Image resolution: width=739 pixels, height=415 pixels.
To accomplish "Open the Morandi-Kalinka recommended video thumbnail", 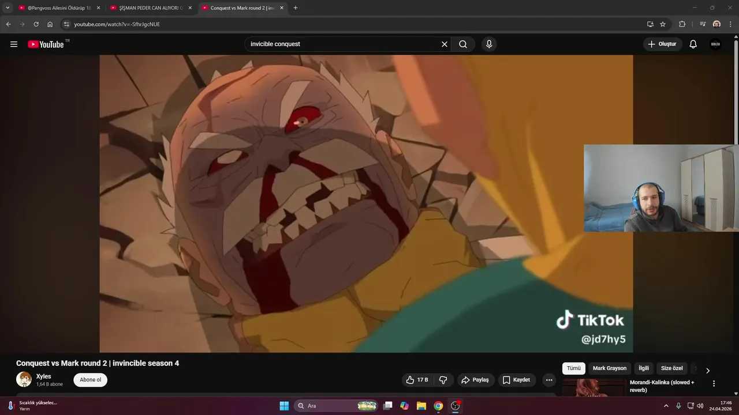I will coord(594,388).
